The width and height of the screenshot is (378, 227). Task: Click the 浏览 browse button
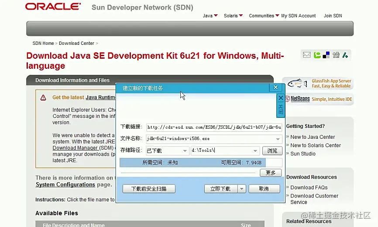pyautogui.click(x=272, y=151)
